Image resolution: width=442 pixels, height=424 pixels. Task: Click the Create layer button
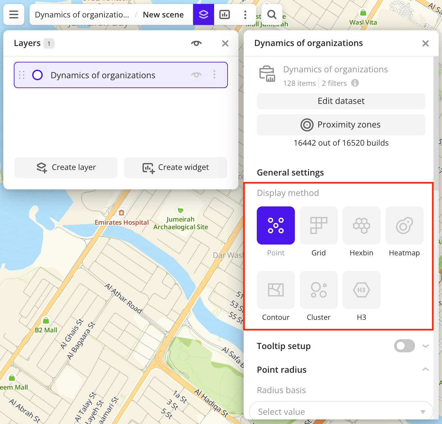[66, 167]
